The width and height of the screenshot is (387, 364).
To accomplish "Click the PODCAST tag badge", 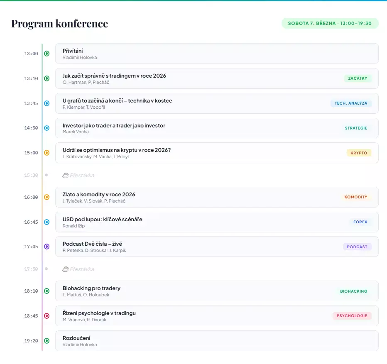I will pyautogui.click(x=357, y=247).
